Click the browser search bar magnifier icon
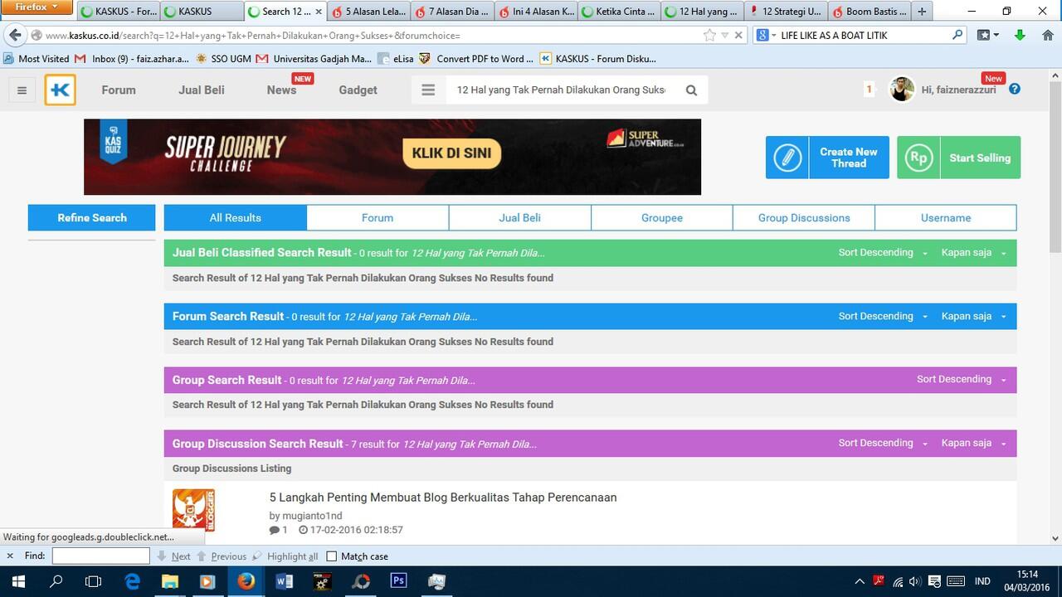The height and width of the screenshot is (597, 1062). coord(957,35)
